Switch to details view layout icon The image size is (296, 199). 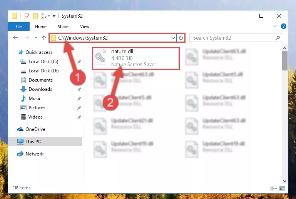pos(274,188)
